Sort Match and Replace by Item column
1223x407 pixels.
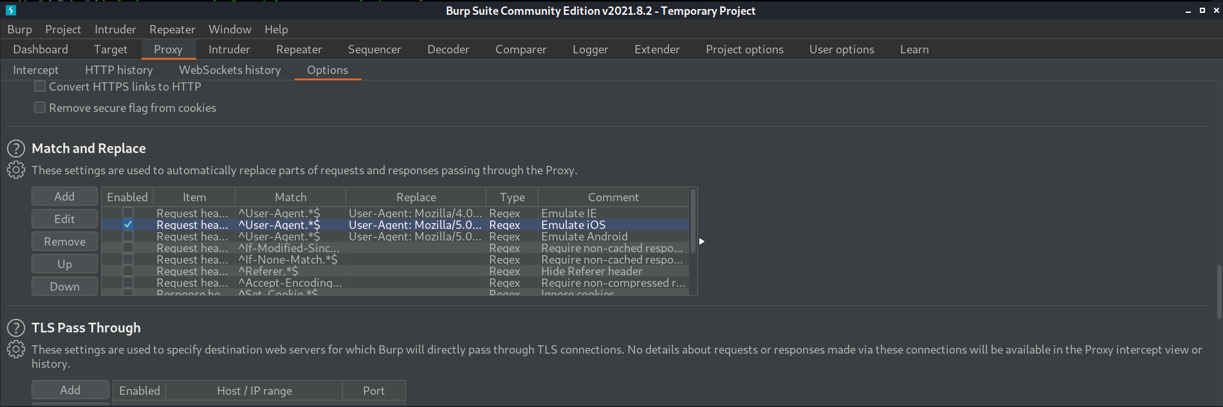tap(194, 197)
